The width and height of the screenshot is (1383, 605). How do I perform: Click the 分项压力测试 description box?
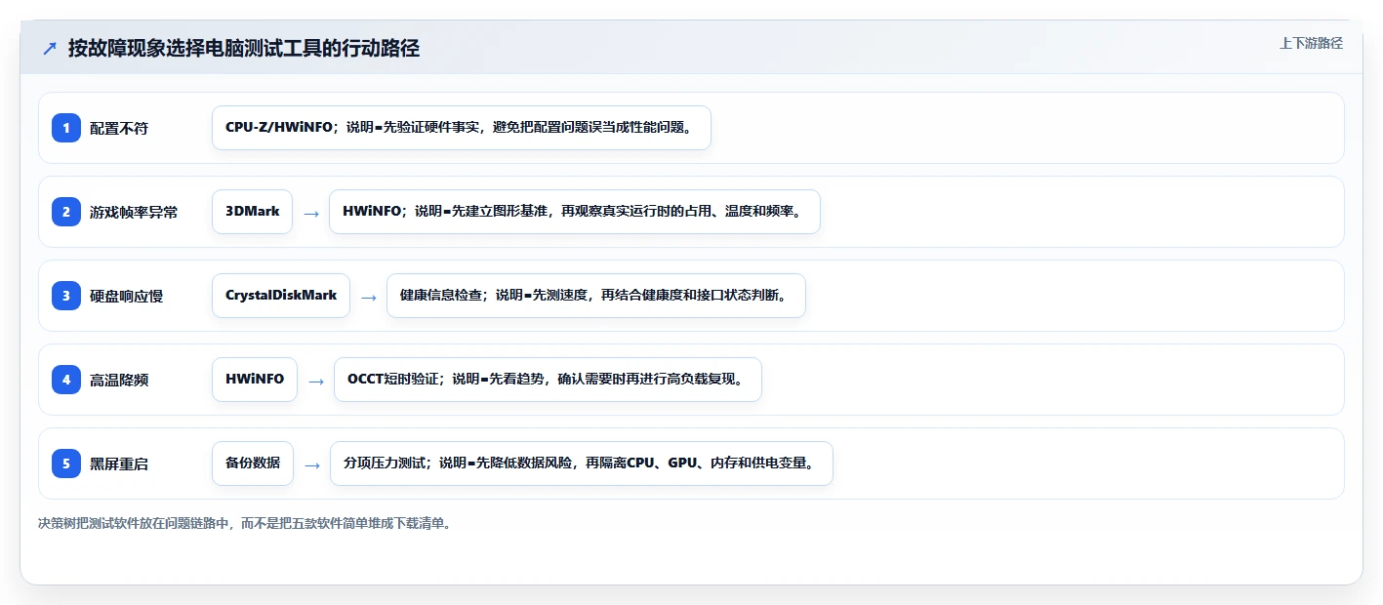(x=582, y=464)
